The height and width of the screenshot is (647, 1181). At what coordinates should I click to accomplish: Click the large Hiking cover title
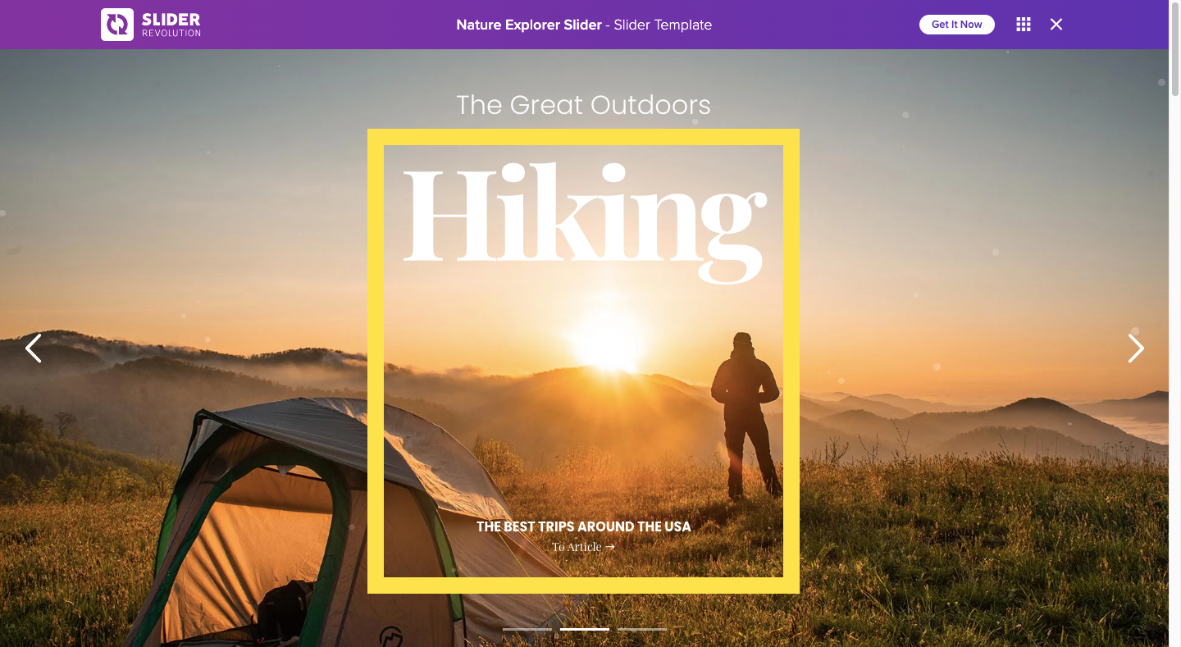tap(585, 221)
